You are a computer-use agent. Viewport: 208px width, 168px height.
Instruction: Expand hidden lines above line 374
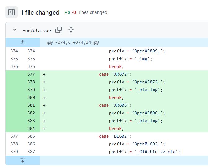point(23,42)
